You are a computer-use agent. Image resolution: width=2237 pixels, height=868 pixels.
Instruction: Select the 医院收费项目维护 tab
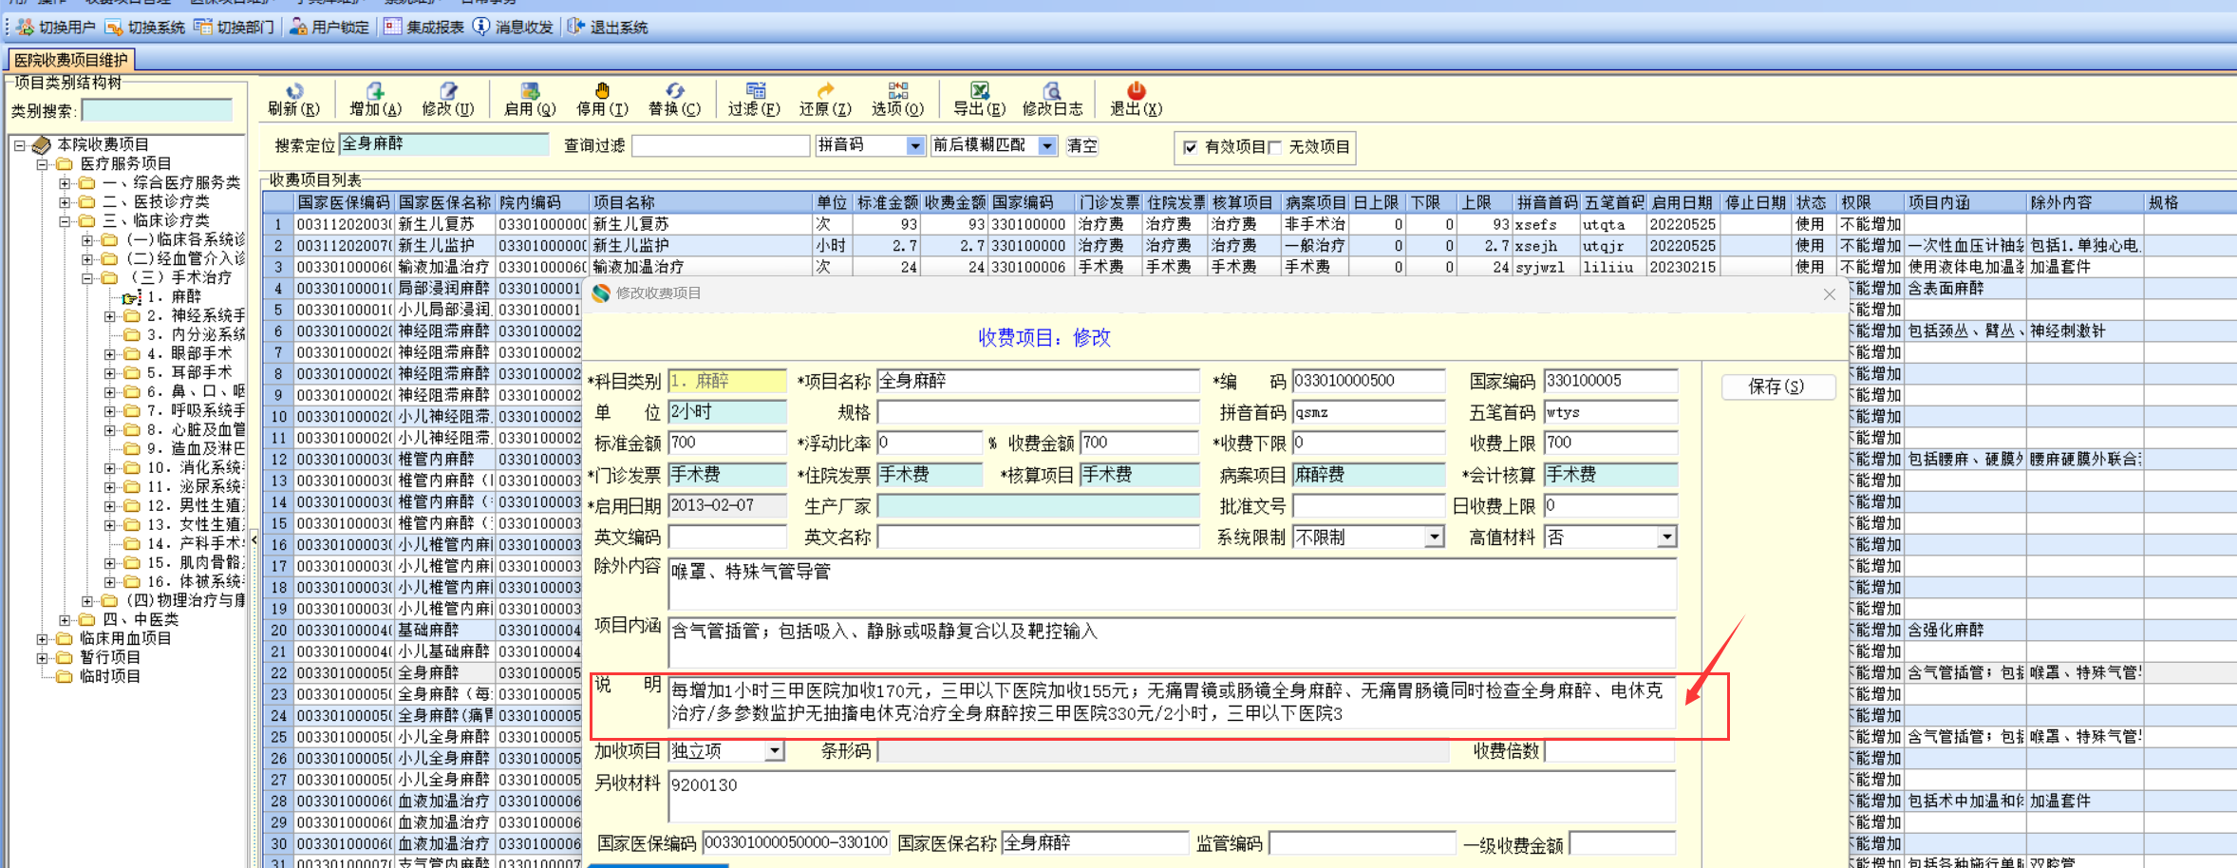71,60
